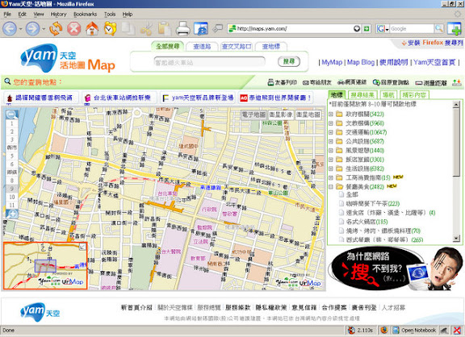The height and width of the screenshot is (337, 465).
Task: Set map zoom level to 5
Action: [12, 156]
